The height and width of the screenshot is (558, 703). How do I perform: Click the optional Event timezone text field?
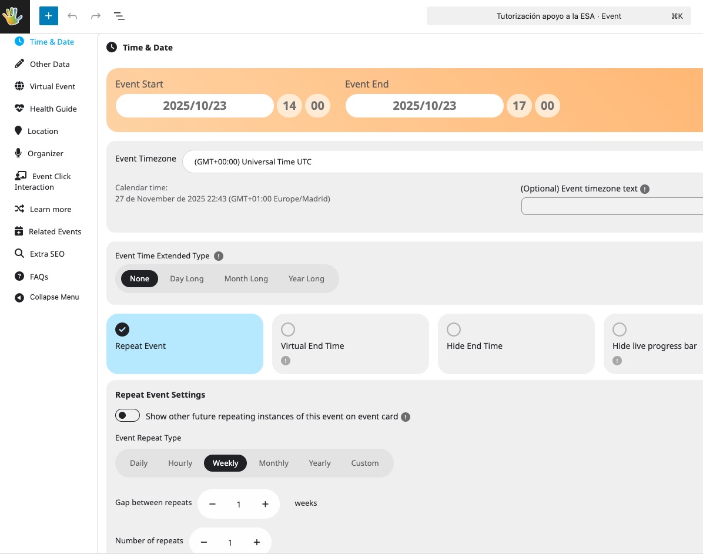pyautogui.click(x=611, y=206)
